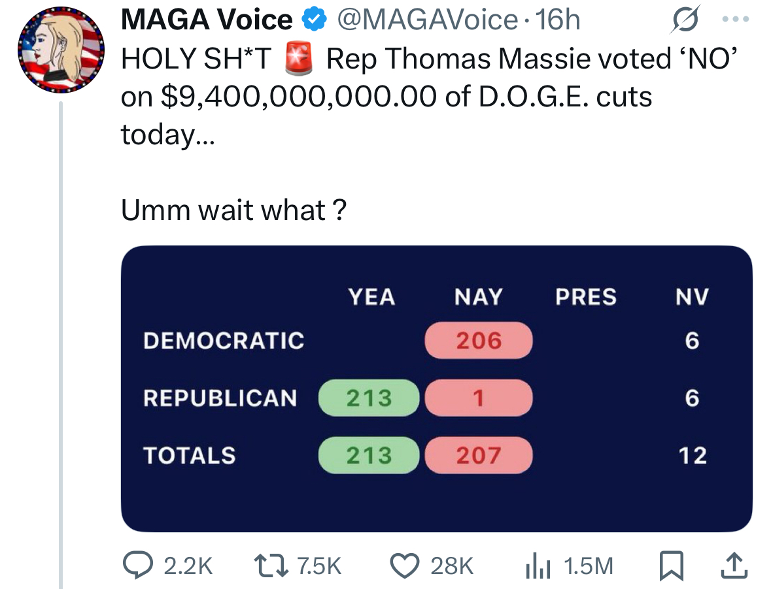Viewport: 771px width, 589px height.
Task: Click the blue verified badge
Action: tap(314, 20)
